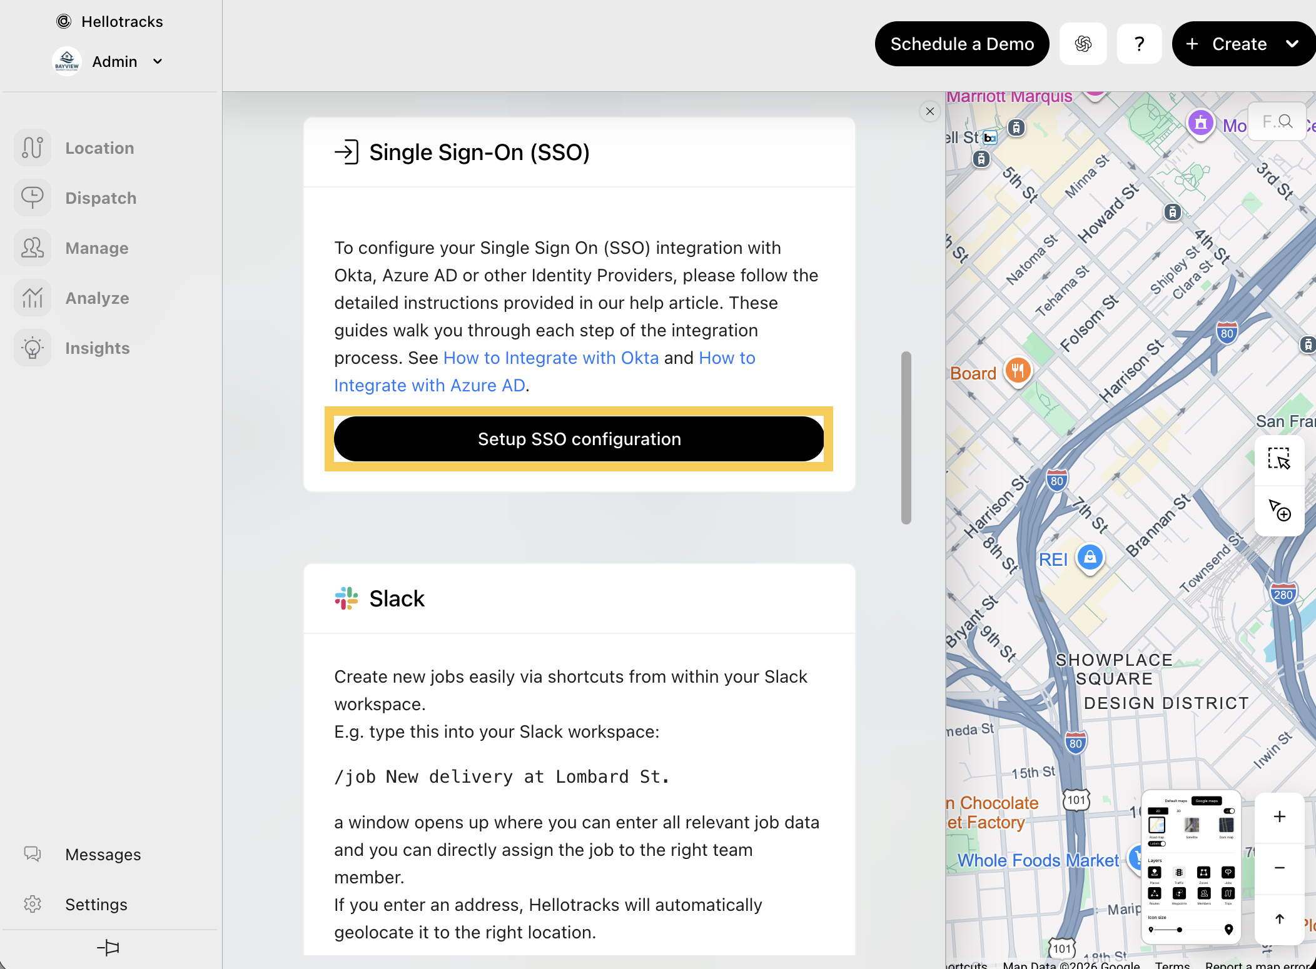The height and width of the screenshot is (969, 1316).
Task: Expand the map search field
Action: (1277, 121)
